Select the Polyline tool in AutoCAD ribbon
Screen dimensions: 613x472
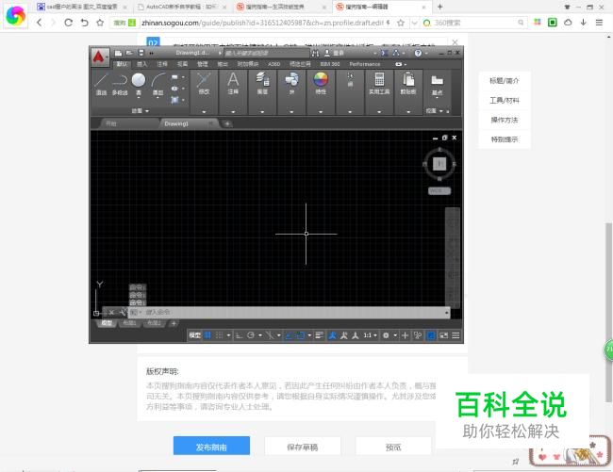(x=120, y=84)
